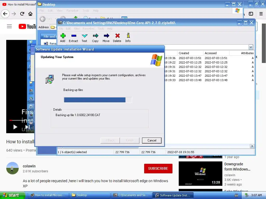
Task: Select row created 2022-07-03 12:25
Action: tap(209, 62)
